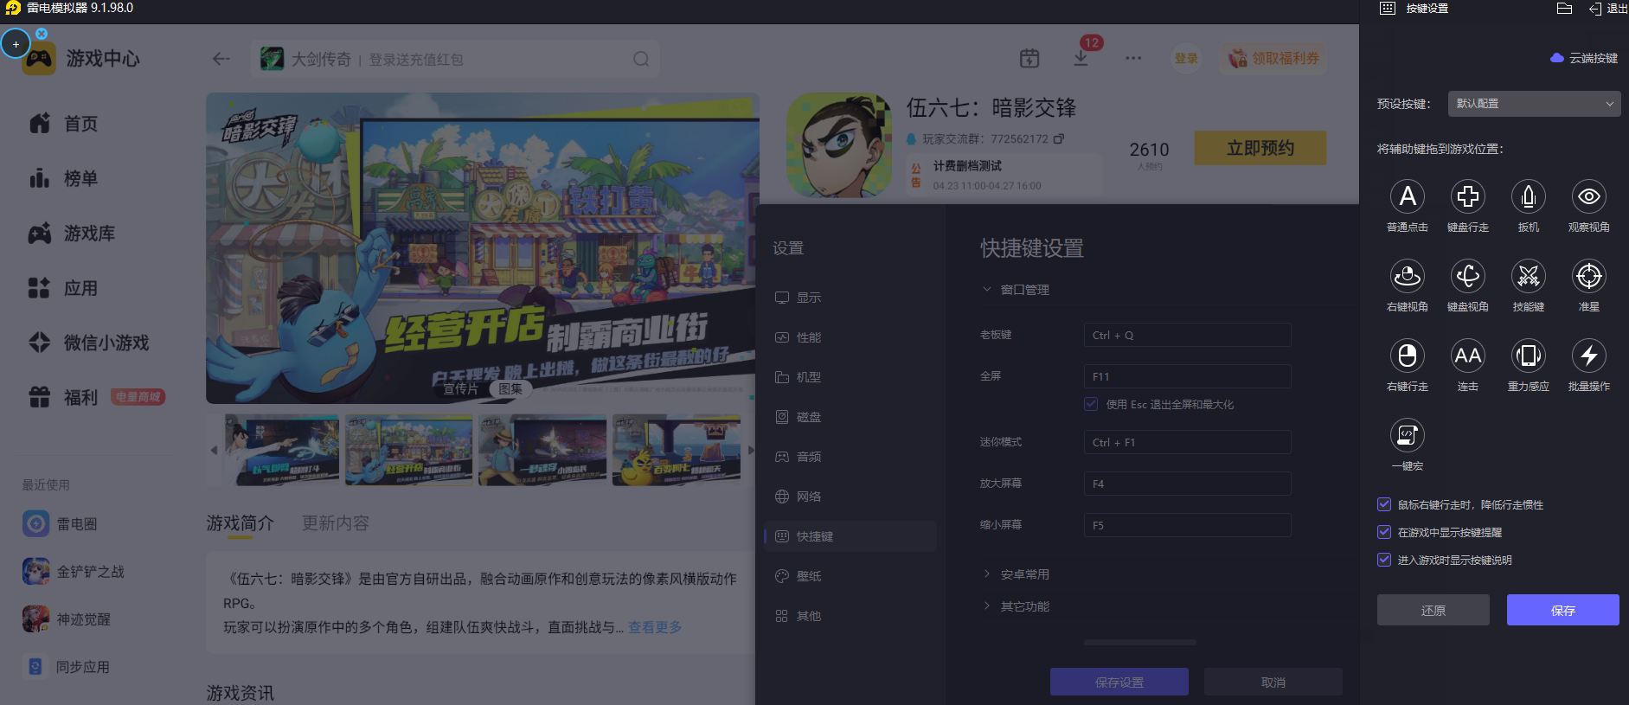
Task: Open the 雷电圈 recent app icon
Action: [35, 523]
